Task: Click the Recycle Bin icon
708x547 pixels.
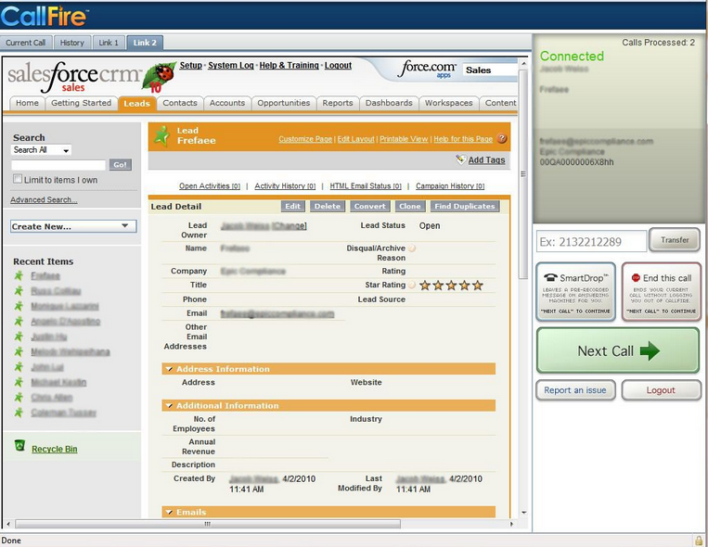Action: point(19,445)
